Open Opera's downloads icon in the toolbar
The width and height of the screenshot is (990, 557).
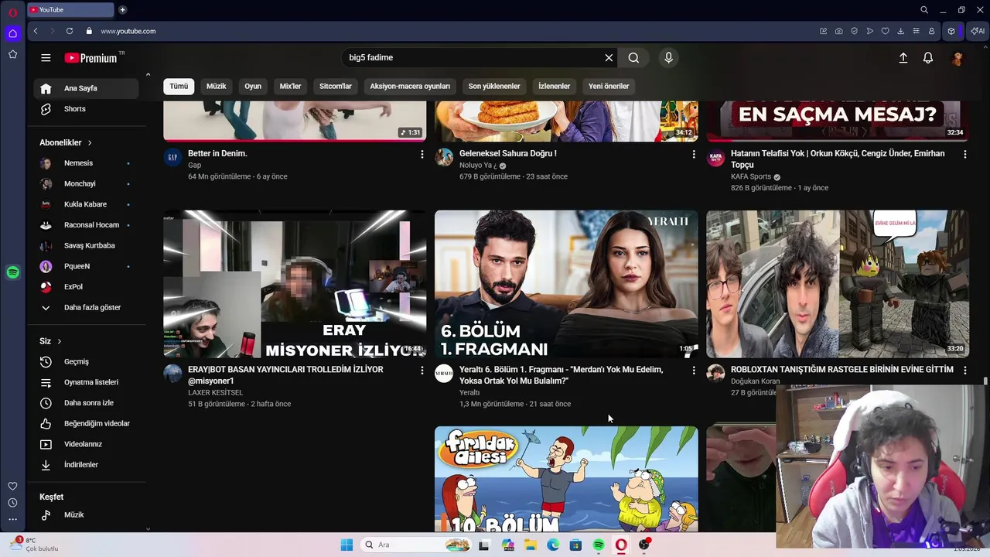coord(901,31)
